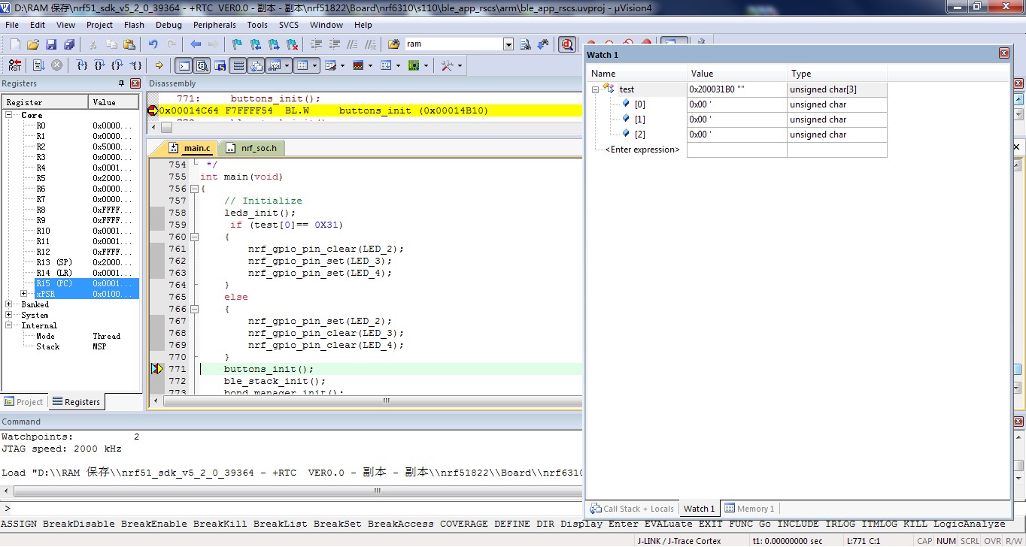Click the Disassembly horizontal scrollbar thumb
This screenshot has height=547, width=1026.
click(166, 127)
